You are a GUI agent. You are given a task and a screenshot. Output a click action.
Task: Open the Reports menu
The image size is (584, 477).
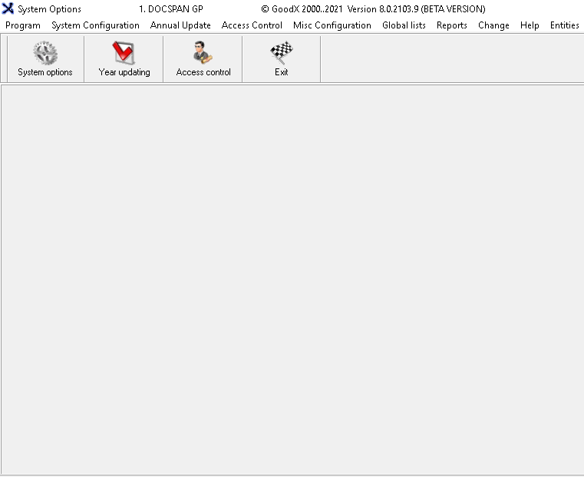pyautogui.click(x=452, y=25)
